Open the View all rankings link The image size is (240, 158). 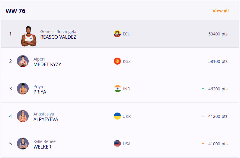(x=220, y=11)
